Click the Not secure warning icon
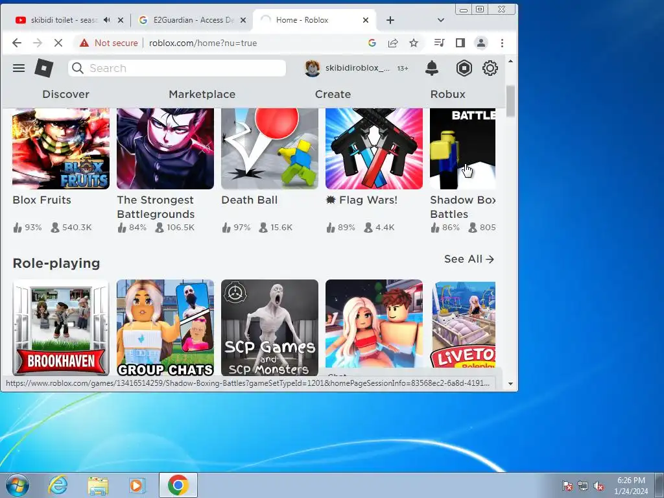 (x=84, y=43)
